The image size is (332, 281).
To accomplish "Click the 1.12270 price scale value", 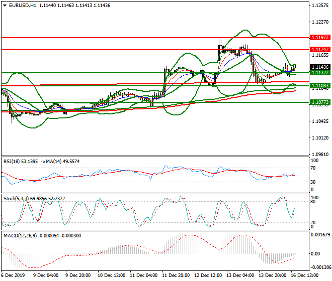I will [x=320, y=22].
